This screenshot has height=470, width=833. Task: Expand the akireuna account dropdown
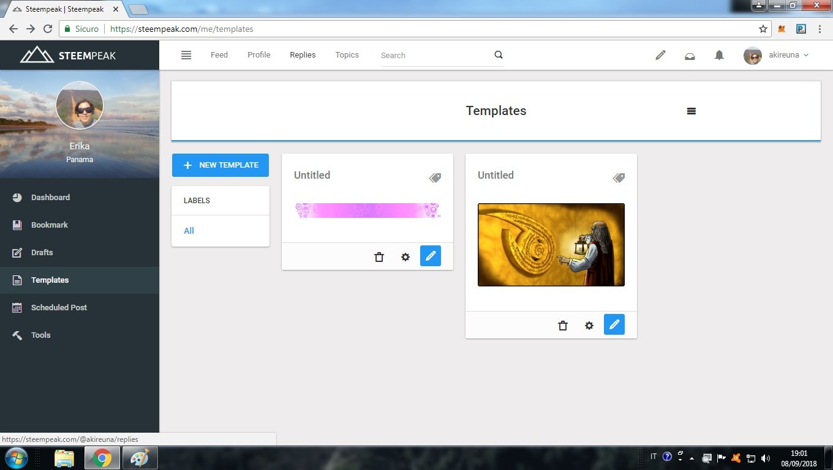click(x=789, y=55)
